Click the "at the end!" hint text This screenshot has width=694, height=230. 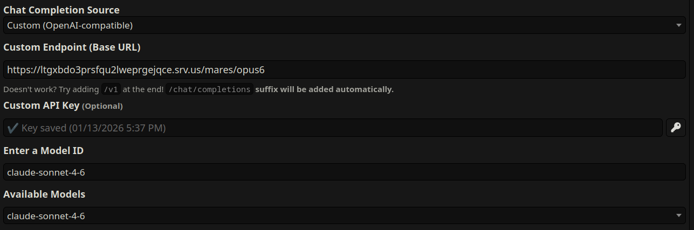[143, 89]
